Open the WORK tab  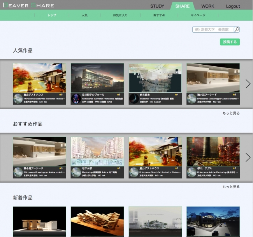click(207, 6)
